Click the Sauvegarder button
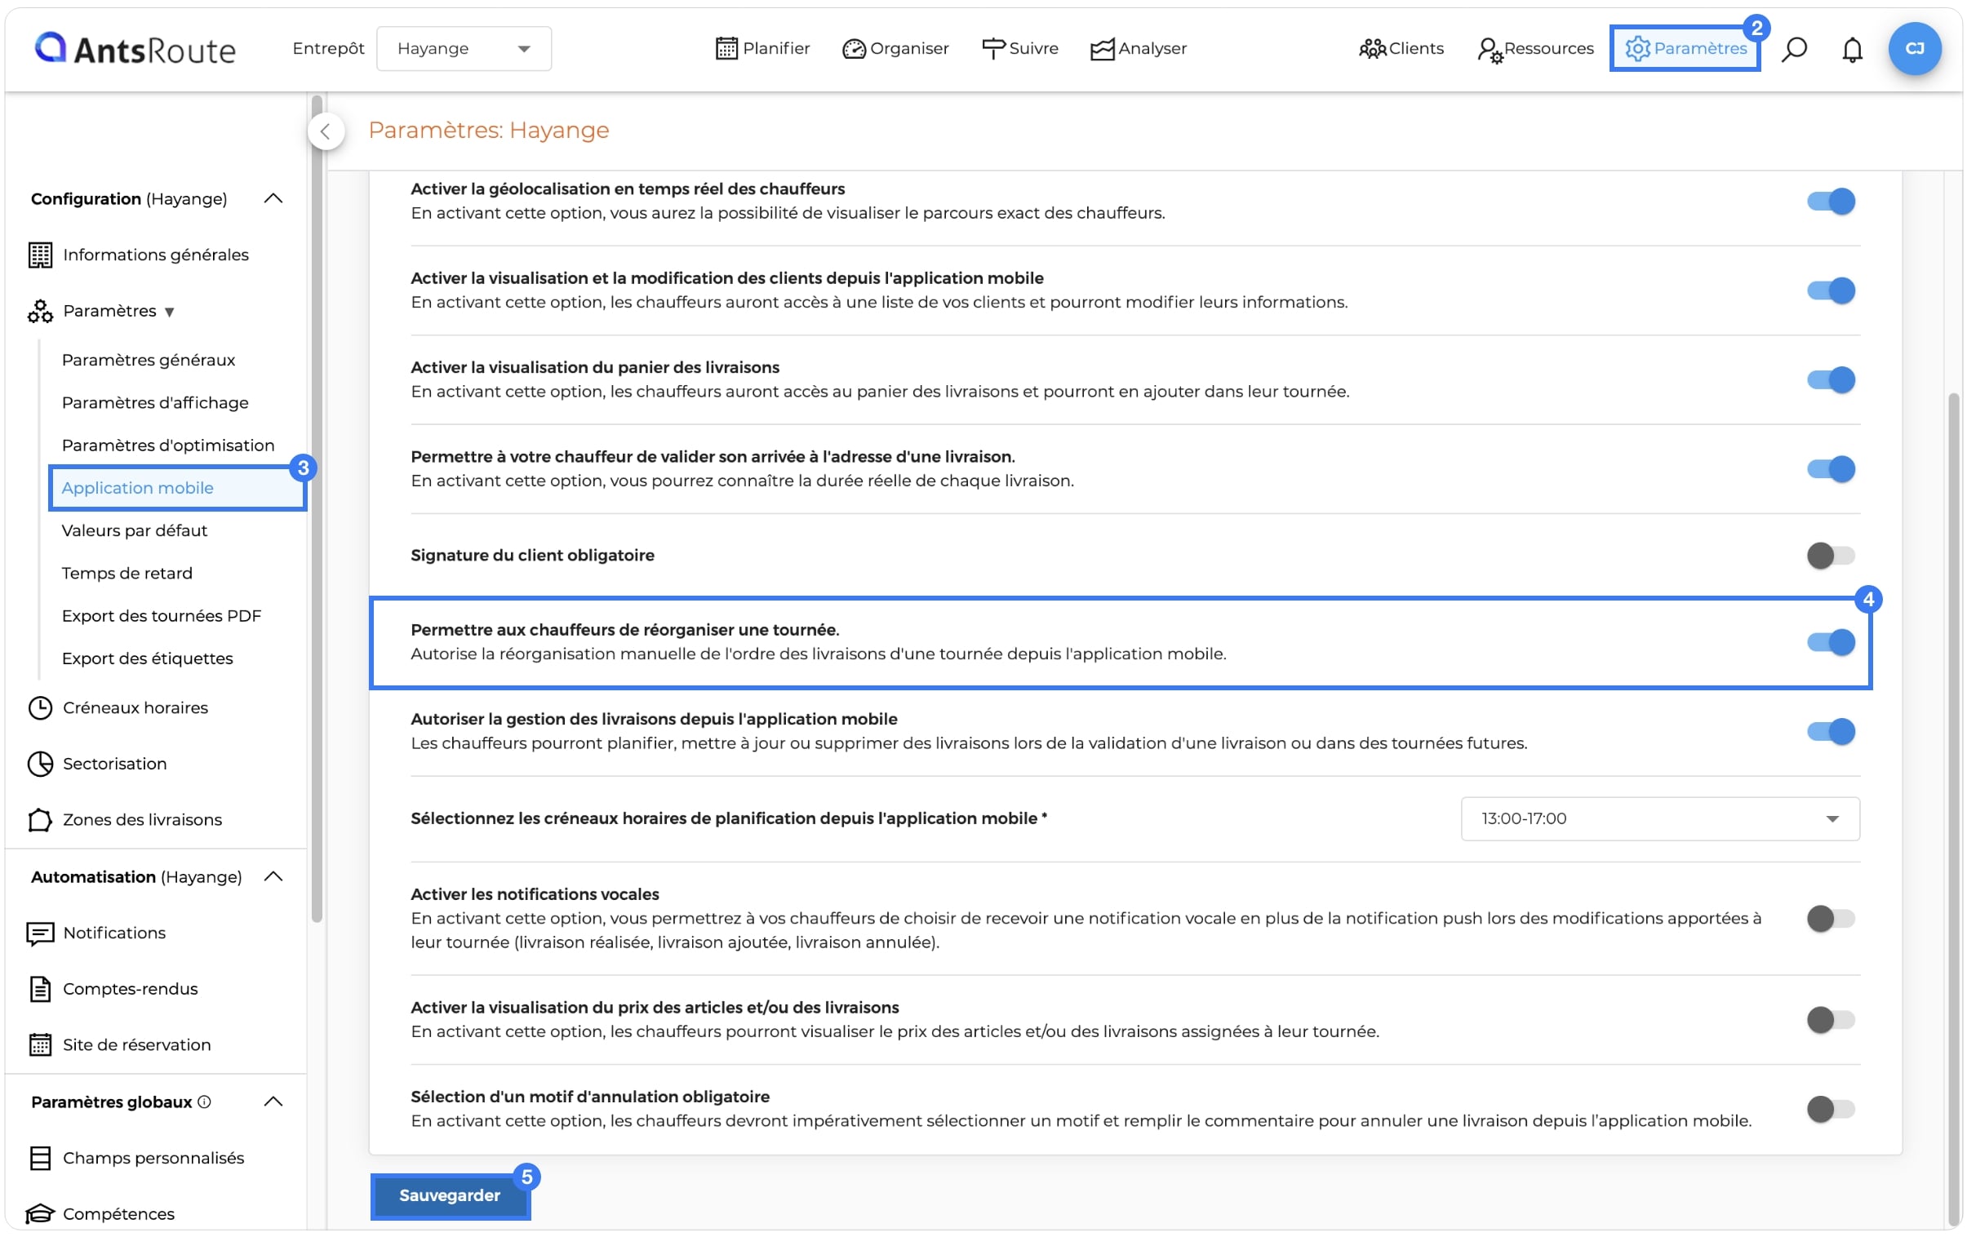 click(x=449, y=1195)
